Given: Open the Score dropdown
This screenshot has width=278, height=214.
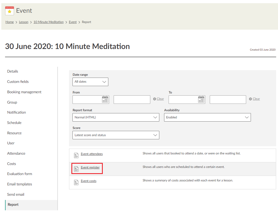Looking at the screenshot, I should tap(116, 135).
